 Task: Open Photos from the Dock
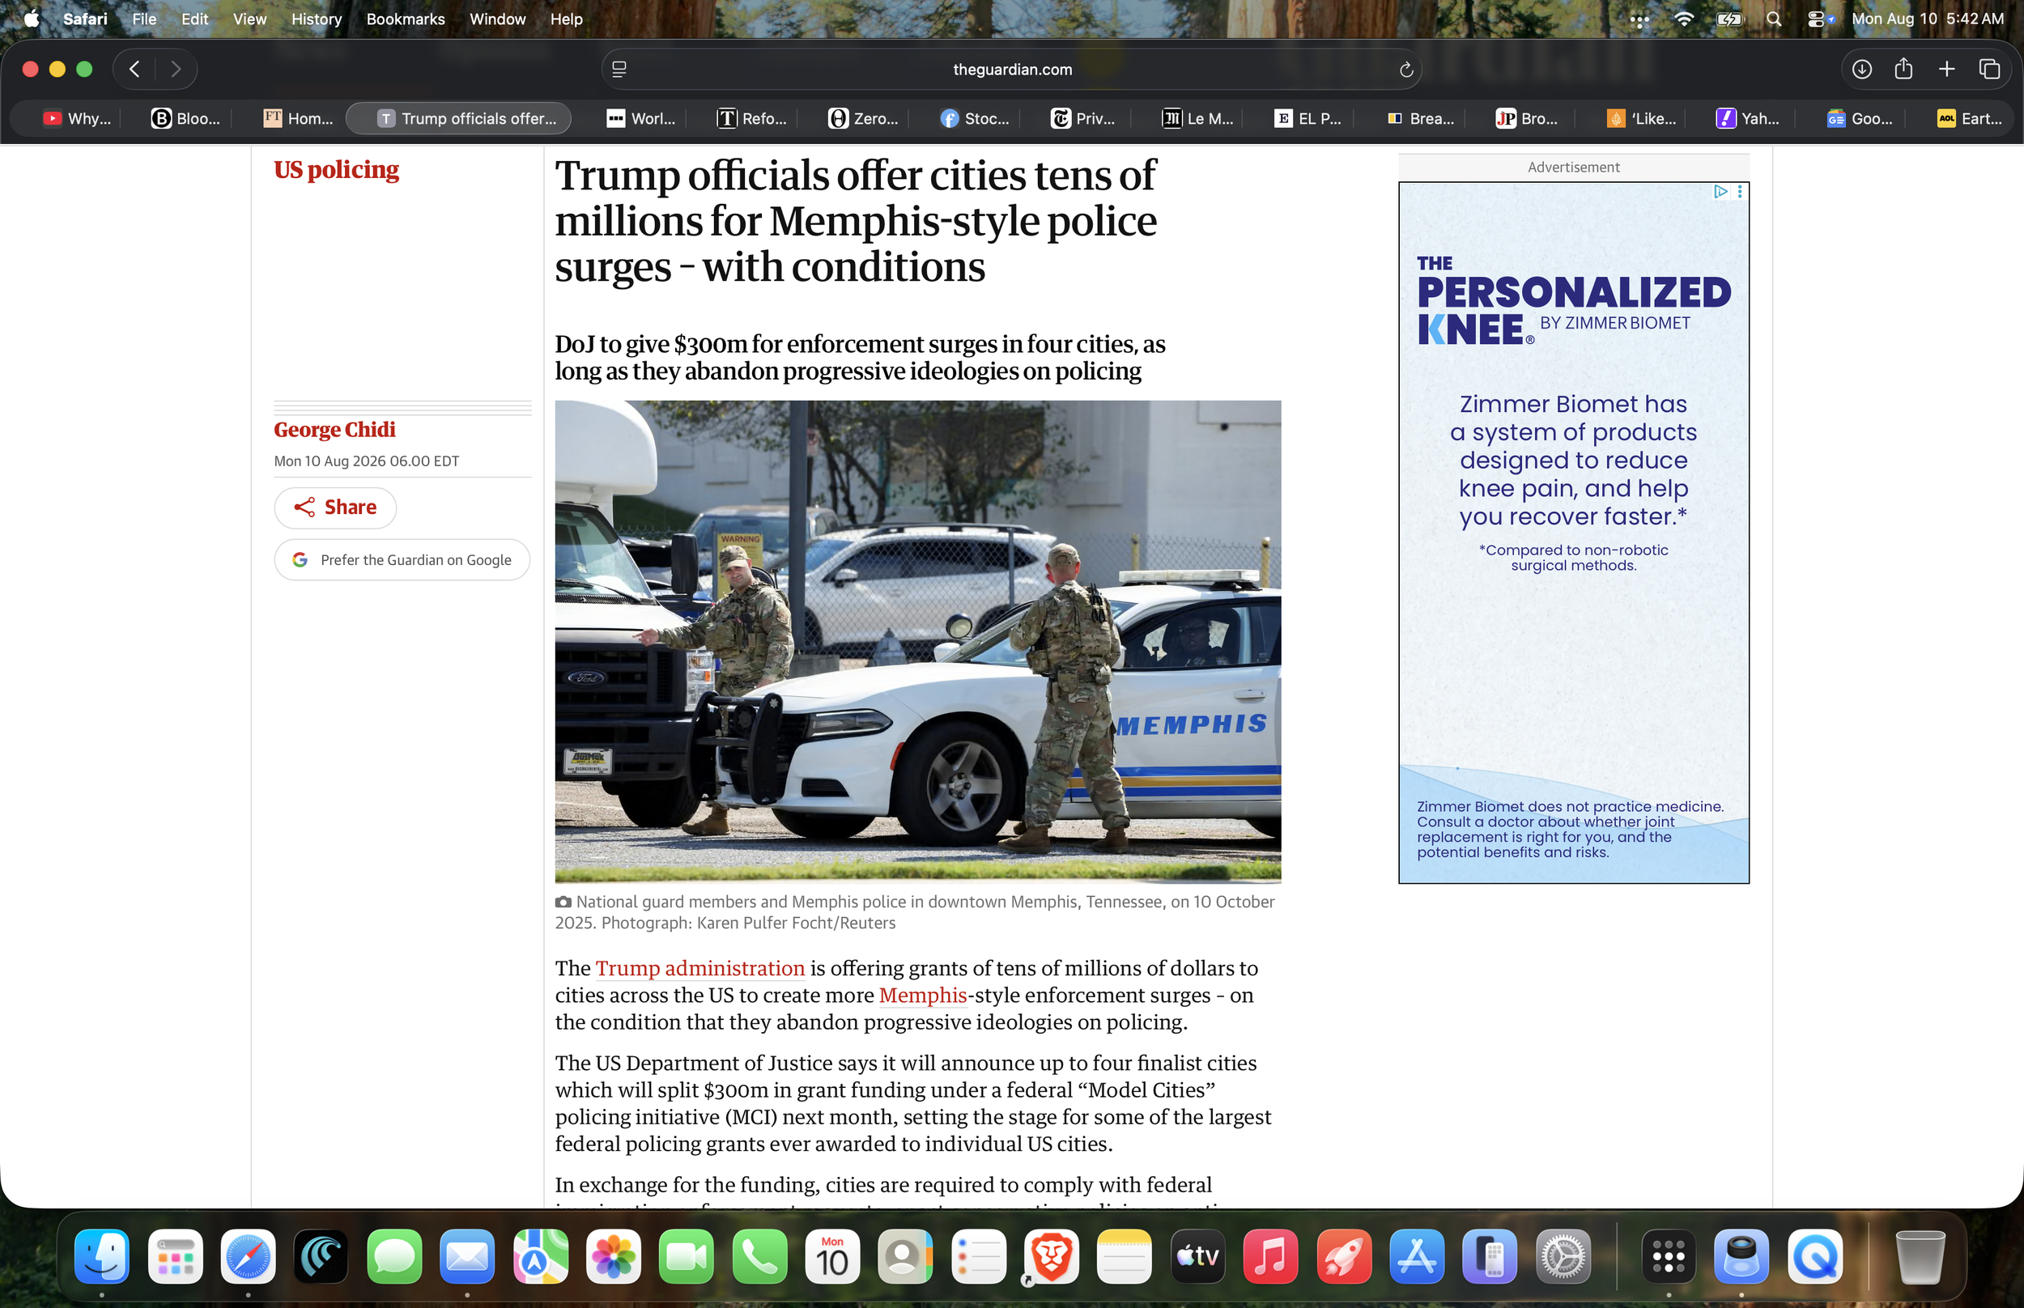point(613,1255)
